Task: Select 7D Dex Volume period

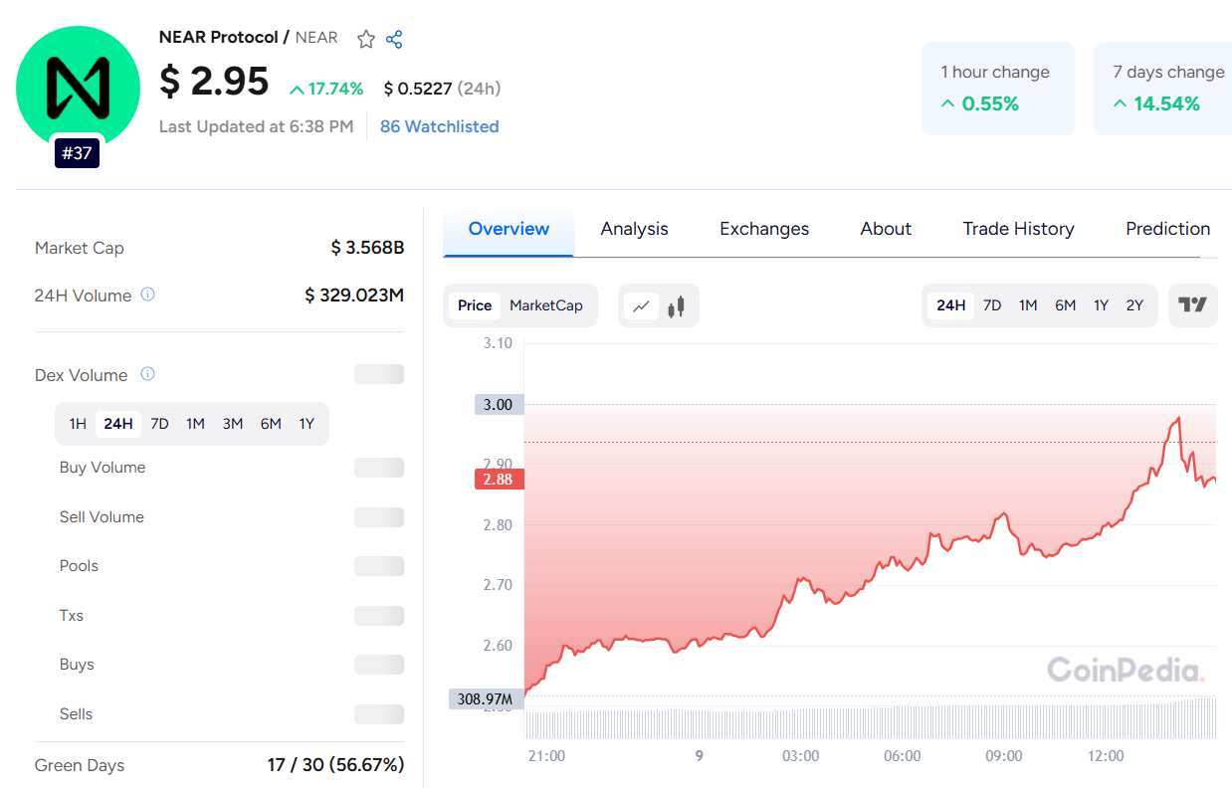Action: click(159, 424)
